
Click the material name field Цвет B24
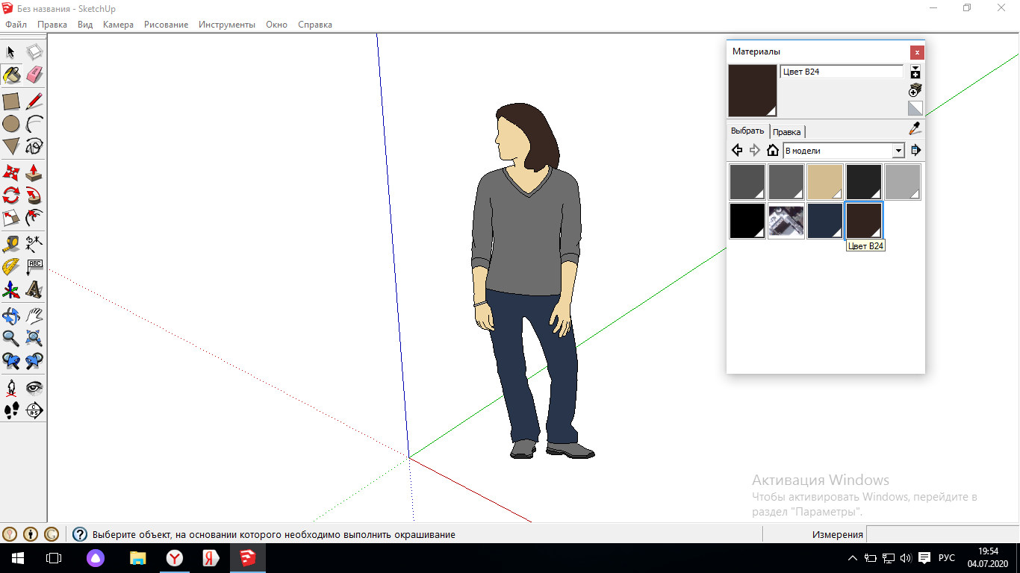(842, 72)
